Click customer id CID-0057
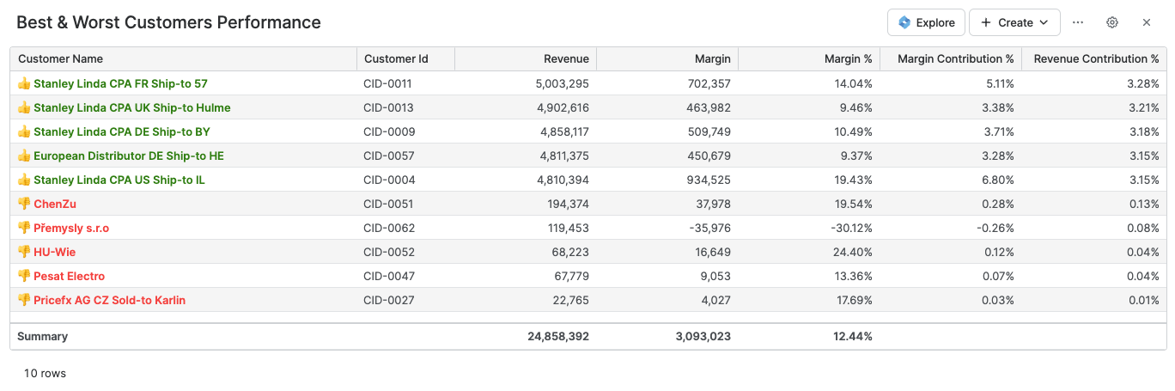The width and height of the screenshot is (1175, 391). tap(389, 156)
